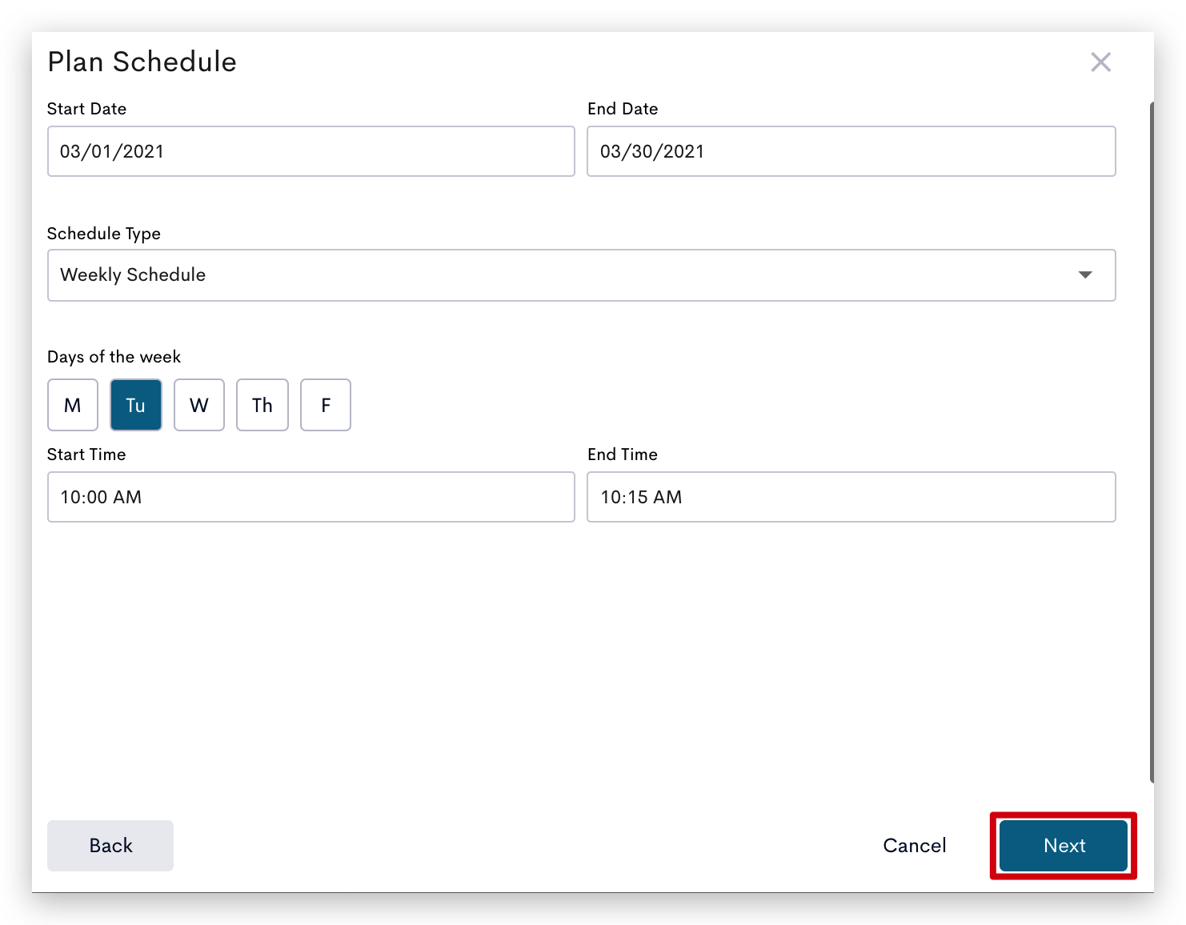Image resolution: width=1186 pixels, height=925 pixels.
Task: Click the End Time field
Action: (x=851, y=497)
